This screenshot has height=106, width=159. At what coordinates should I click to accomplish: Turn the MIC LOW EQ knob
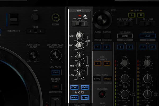coord(79,75)
